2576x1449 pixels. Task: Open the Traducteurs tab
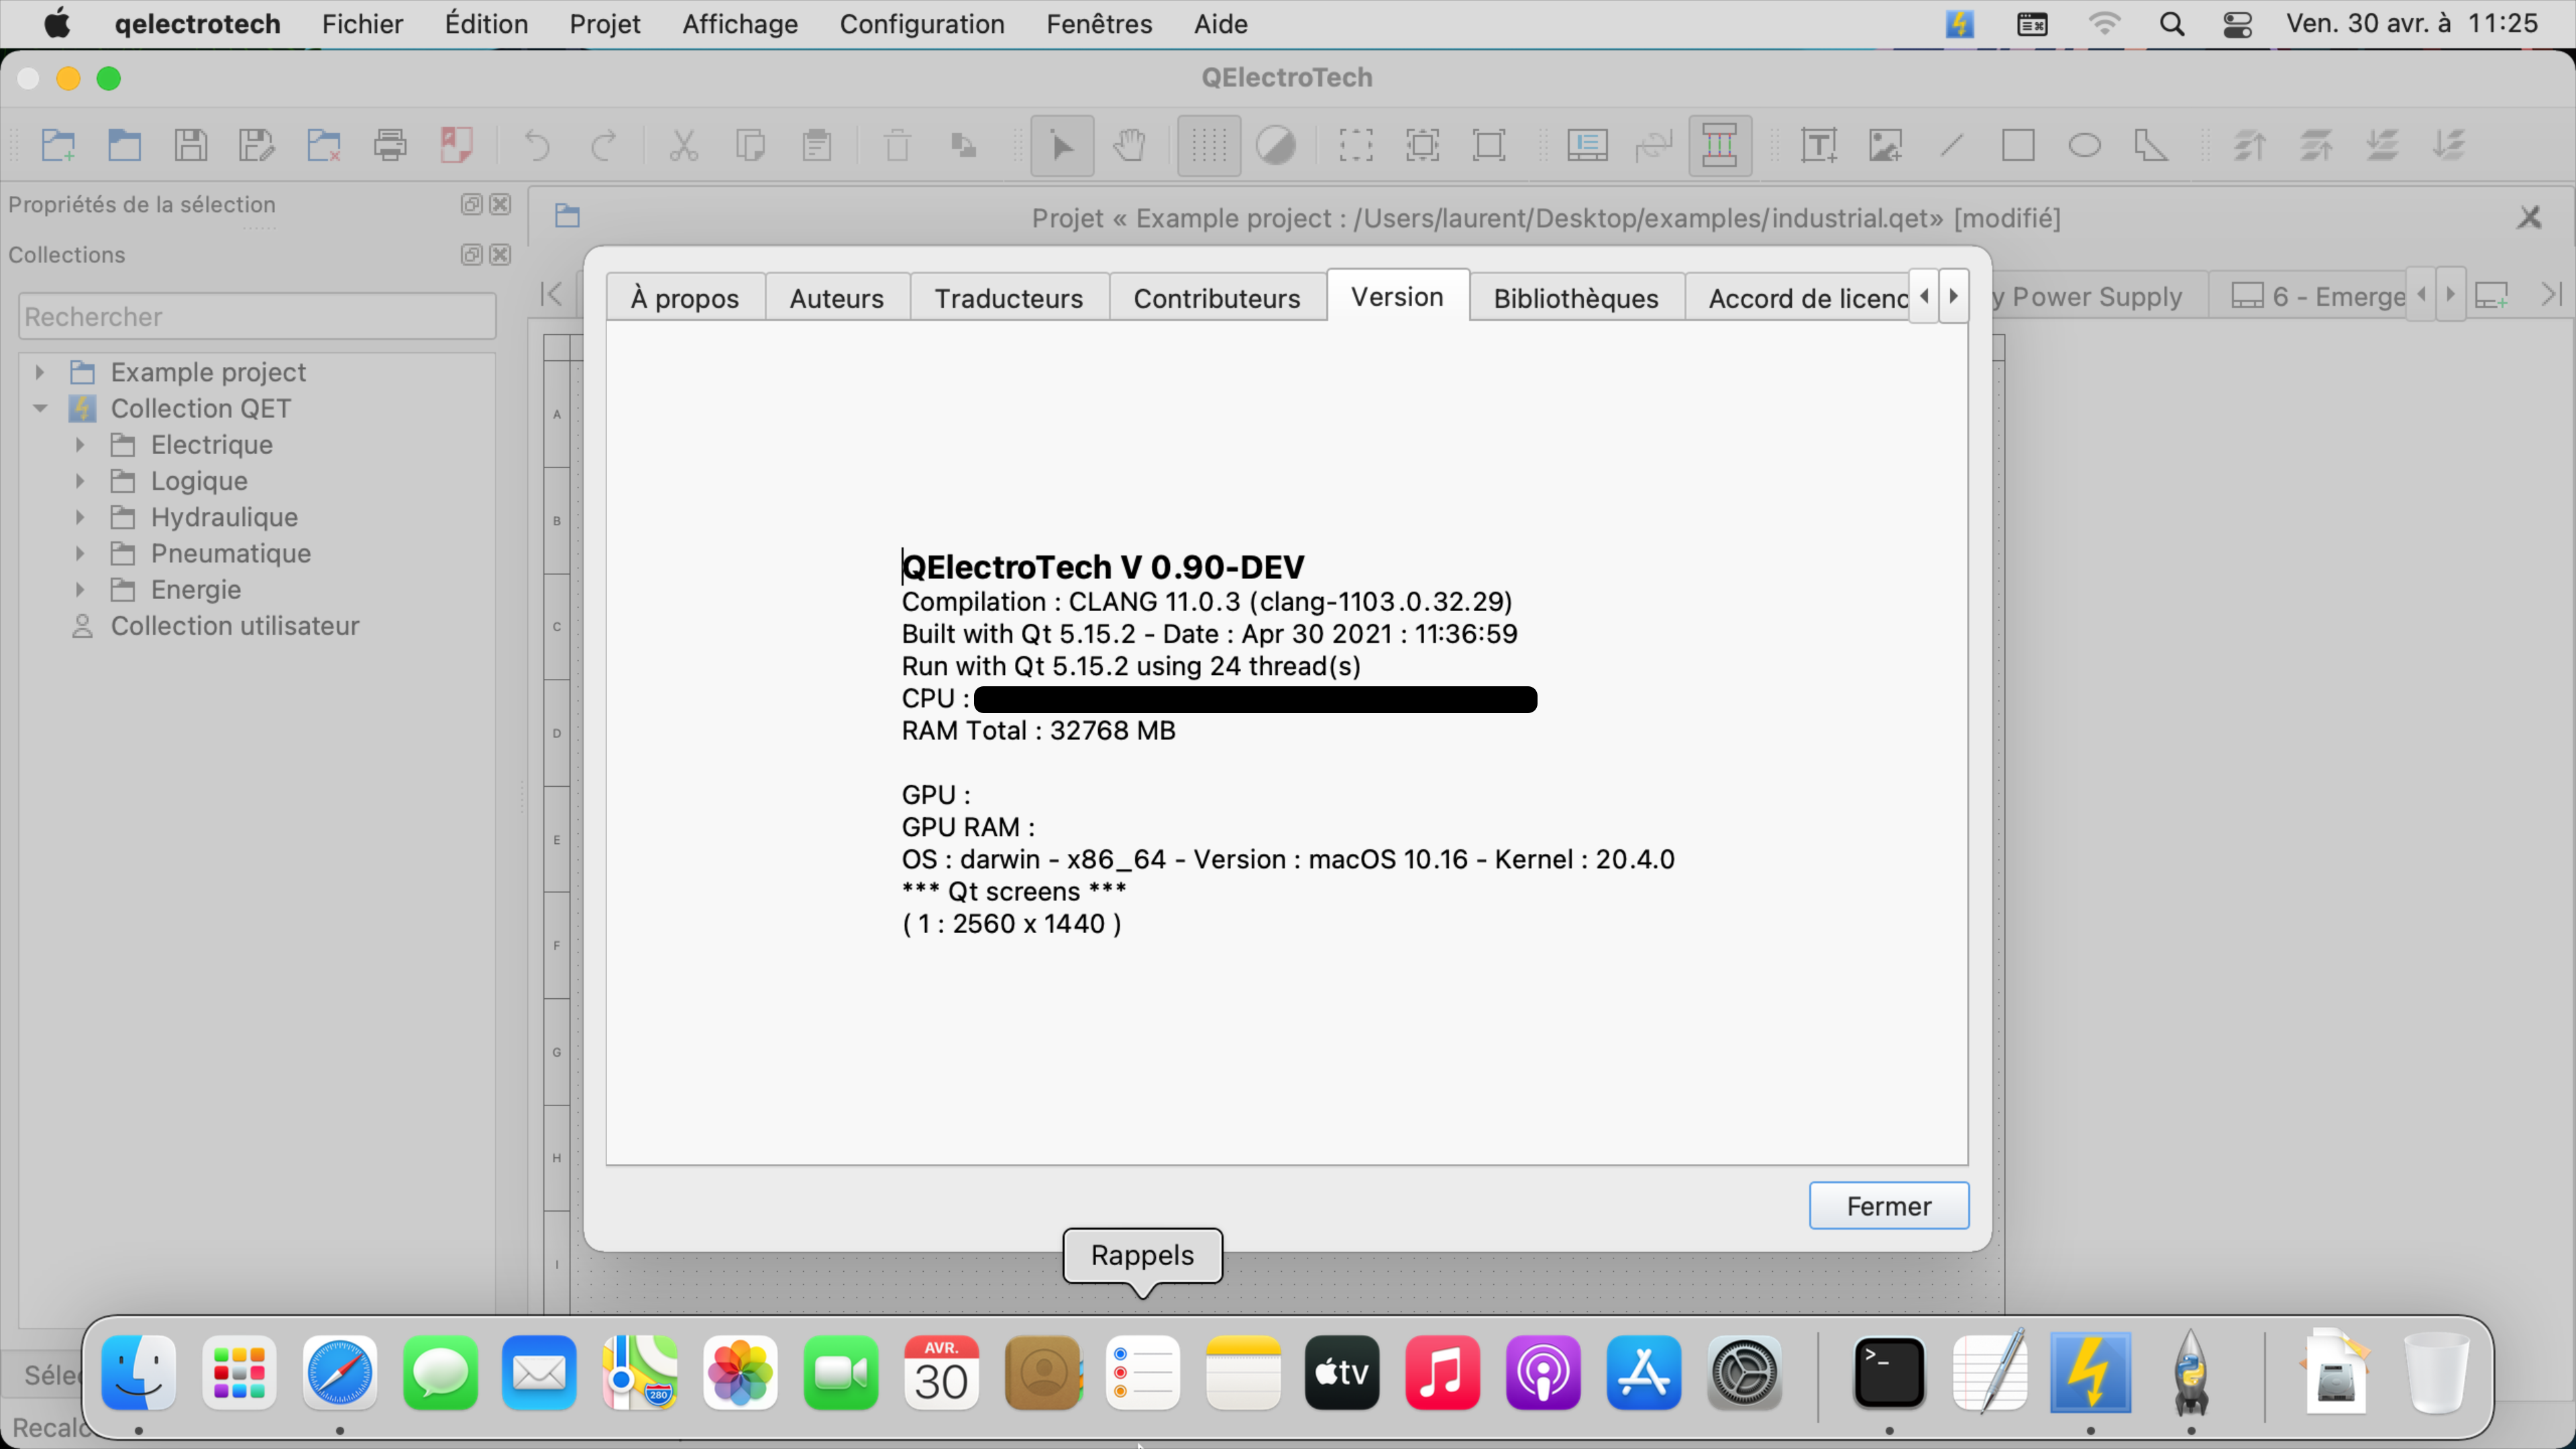[1009, 297]
